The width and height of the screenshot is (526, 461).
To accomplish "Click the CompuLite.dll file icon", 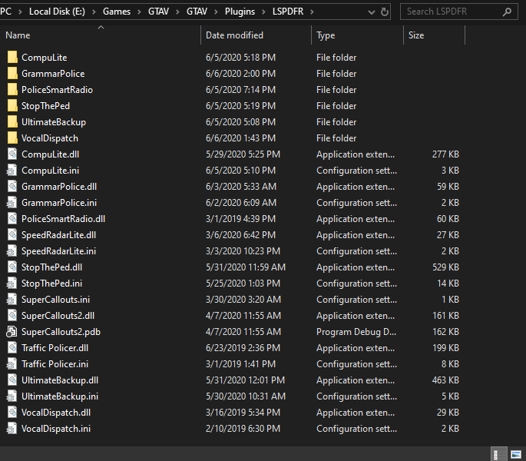I will click(x=12, y=154).
